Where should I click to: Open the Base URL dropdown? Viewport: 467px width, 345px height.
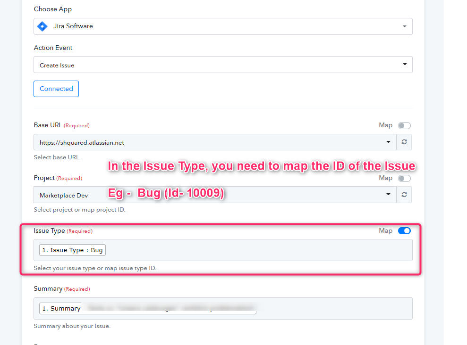[x=215, y=142]
